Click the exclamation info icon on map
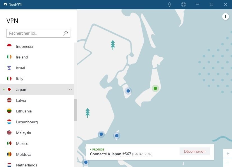Screen dimensions: 232x167 [225, 17]
